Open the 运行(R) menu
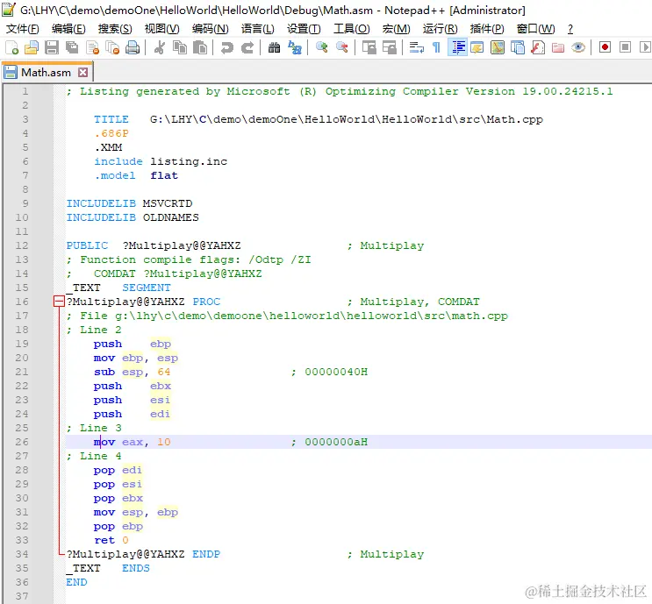The width and height of the screenshot is (652, 604). coord(440,29)
